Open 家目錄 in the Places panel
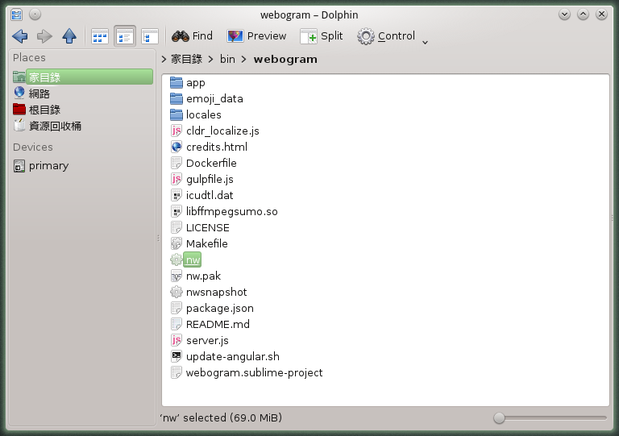Screen dimensions: 619x436 click(82, 77)
